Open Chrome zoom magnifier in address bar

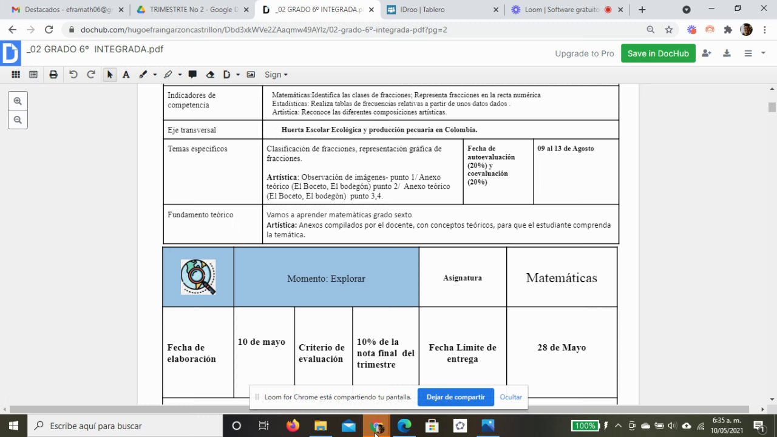[651, 29]
